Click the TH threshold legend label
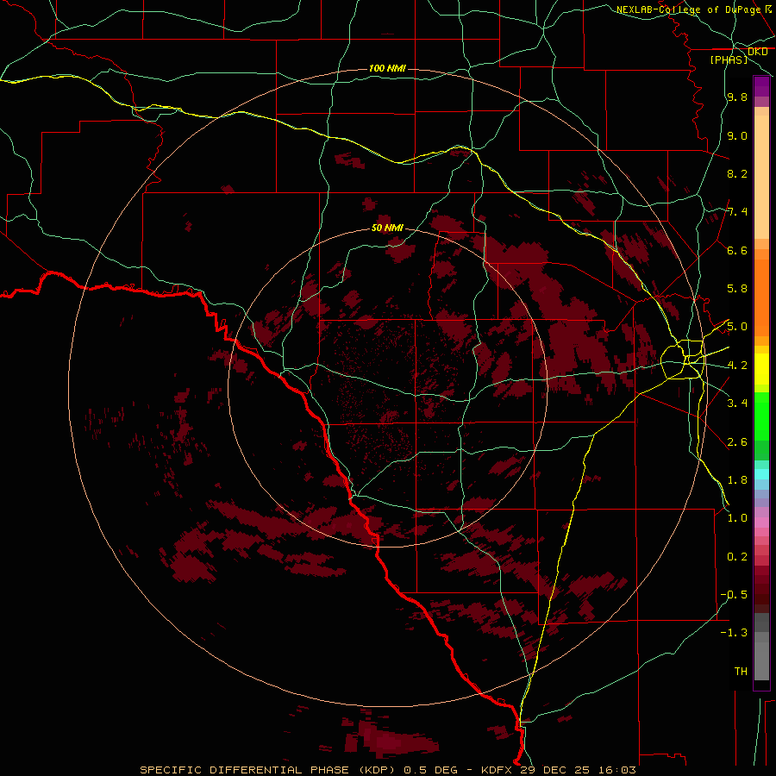776x776 pixels. click(741, 671)
